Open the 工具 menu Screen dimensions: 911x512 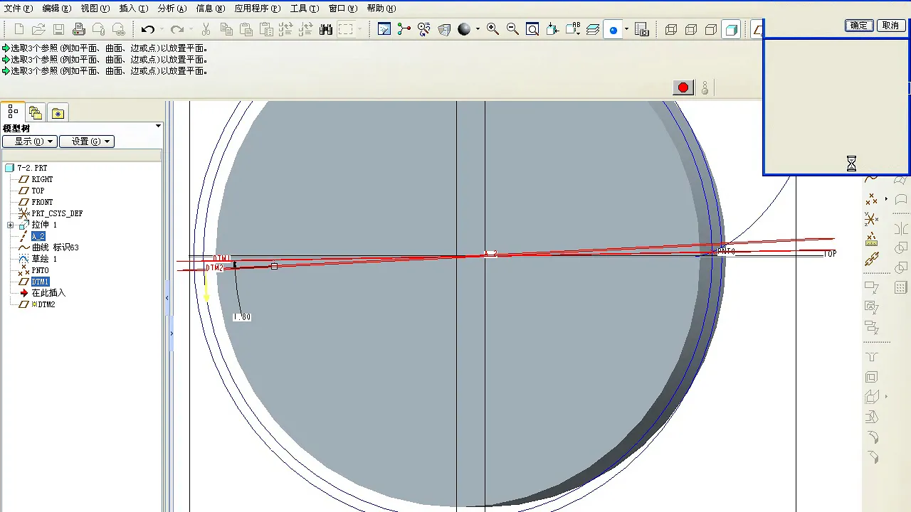tap(304, 9)
